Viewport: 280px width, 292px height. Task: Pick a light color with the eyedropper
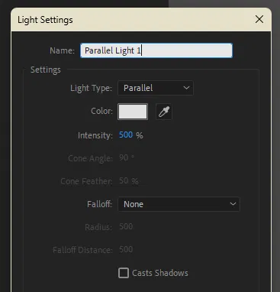point(164,112)
